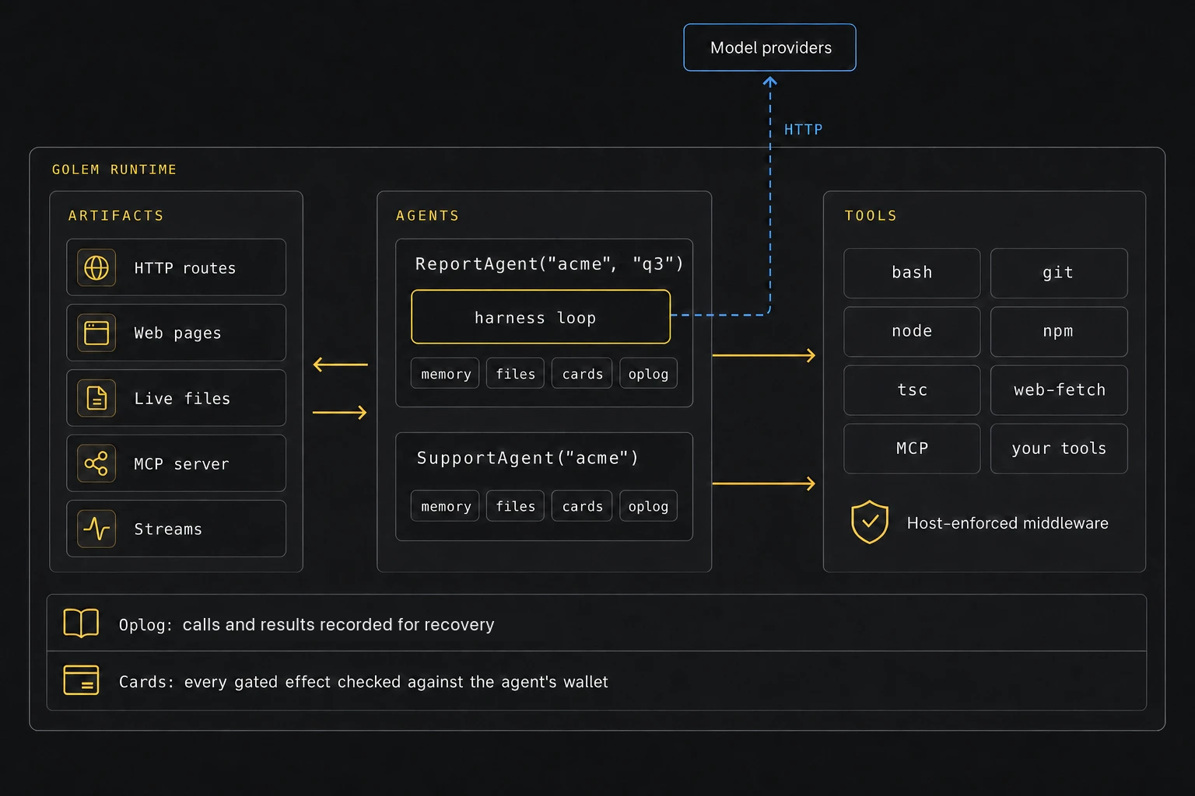Click the ARTIFACTS panel heading

(116, 215)
